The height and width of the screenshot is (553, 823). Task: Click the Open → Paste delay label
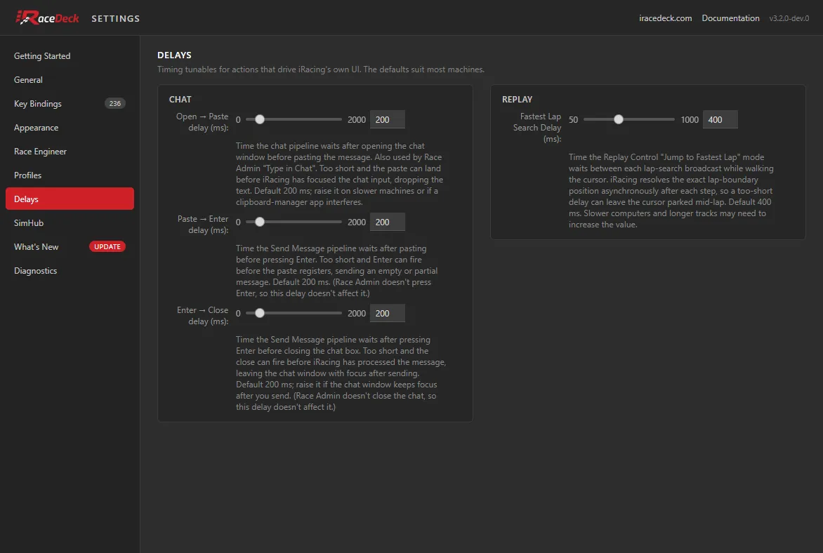click(202, 121)
